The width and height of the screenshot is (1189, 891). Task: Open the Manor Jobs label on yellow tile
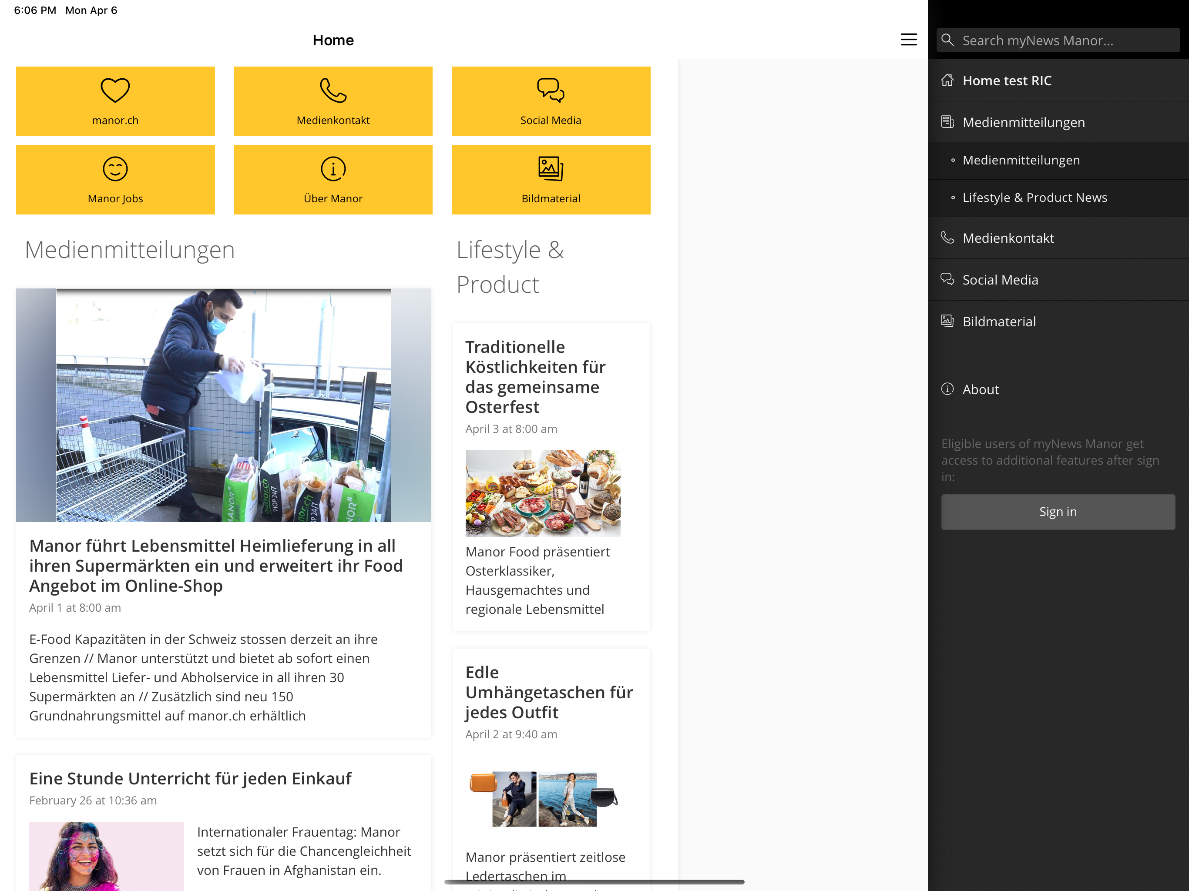pos(115,199)
